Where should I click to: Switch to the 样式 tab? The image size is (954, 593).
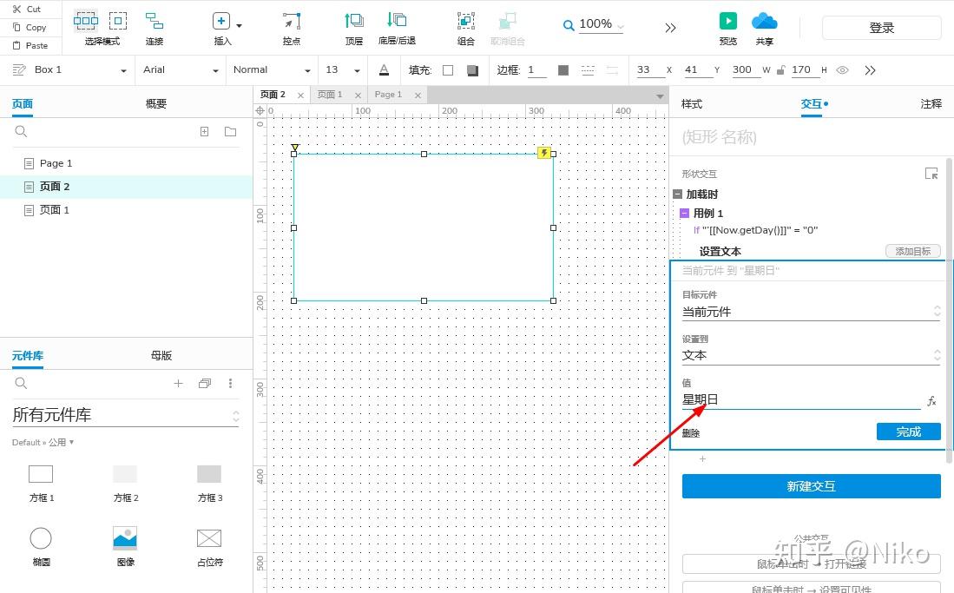pyautogui.click(x=692, y=104)
